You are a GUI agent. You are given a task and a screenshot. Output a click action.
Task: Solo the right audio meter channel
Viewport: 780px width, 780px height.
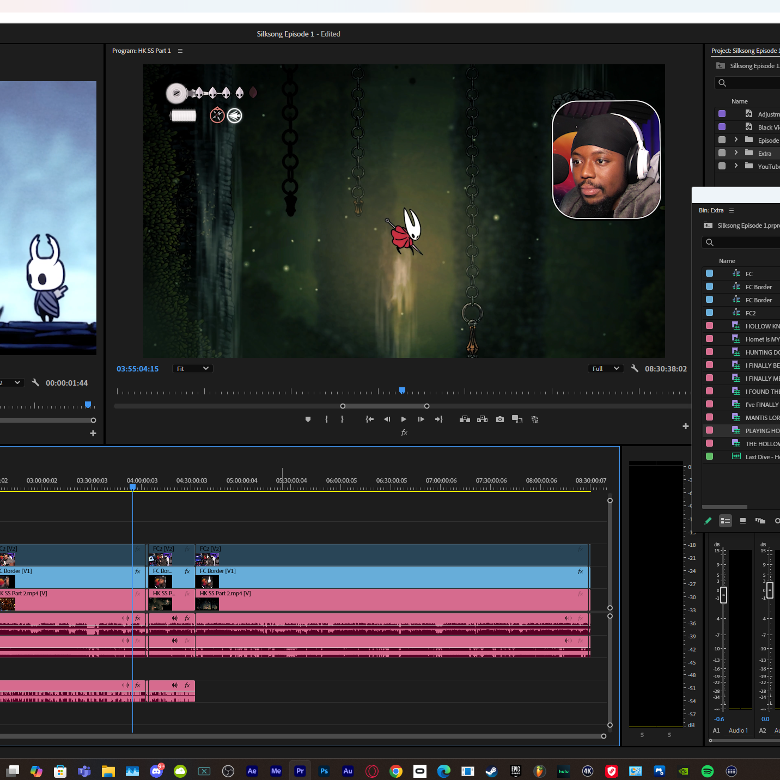[669, 735]
